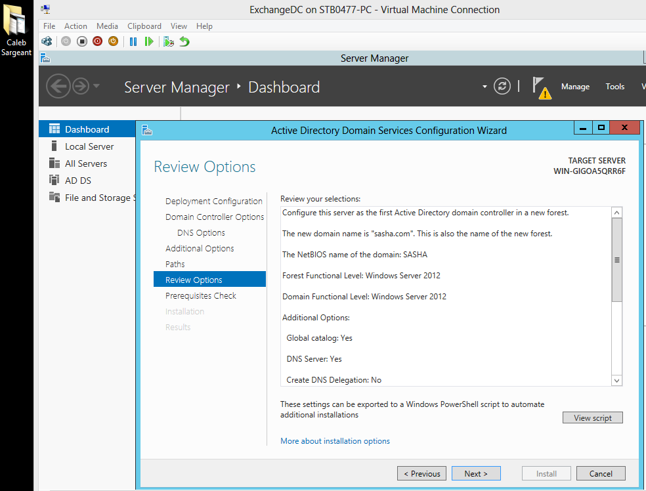Select the Review Options step
The width and height of the screenshot is (646, 491).
coord(209,280)
